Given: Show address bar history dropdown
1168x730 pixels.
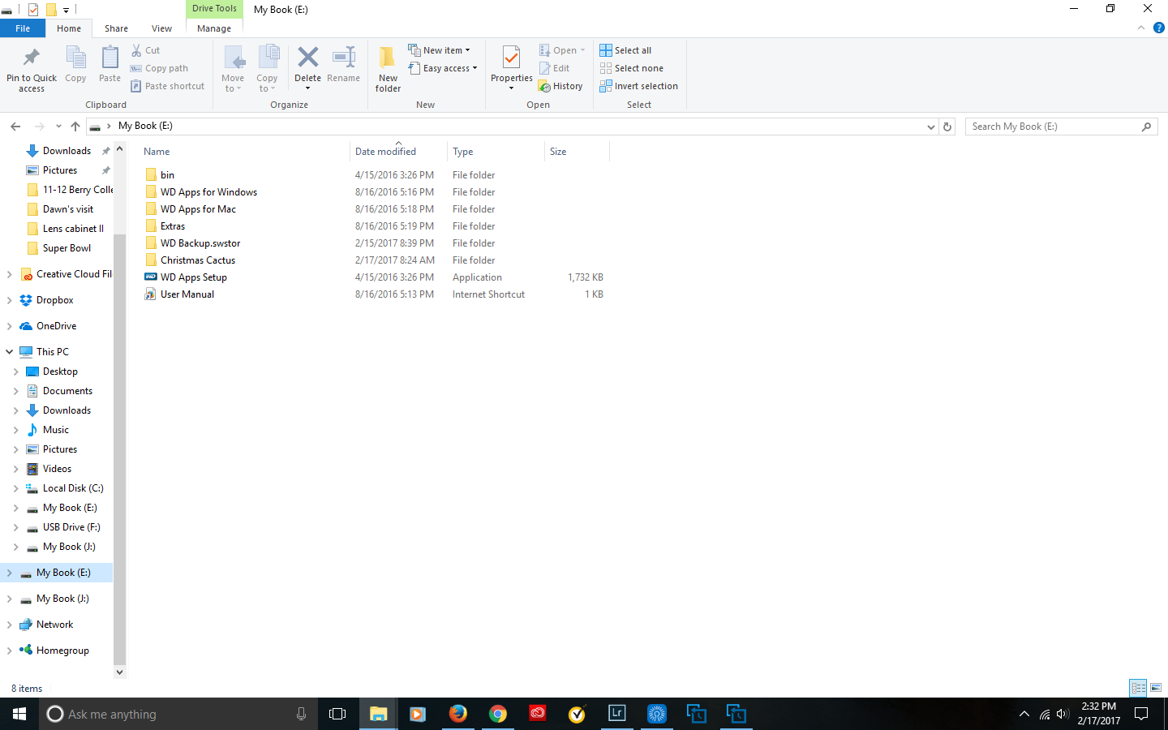Looking at the screenshot, I should tap(930, 127).
